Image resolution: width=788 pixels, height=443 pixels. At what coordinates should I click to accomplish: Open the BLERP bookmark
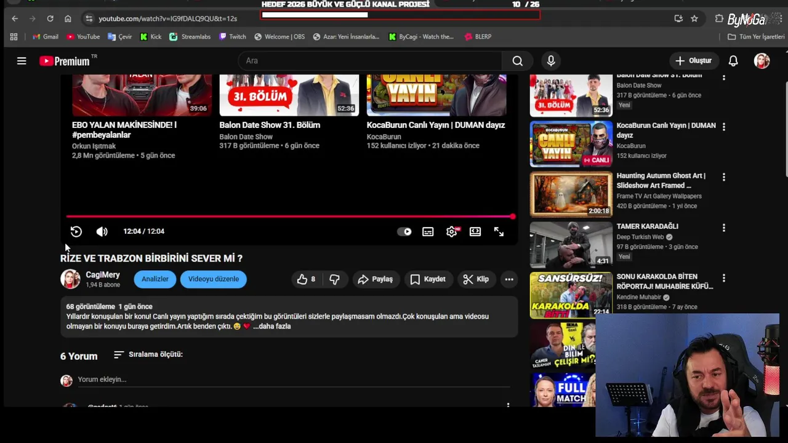478,37
